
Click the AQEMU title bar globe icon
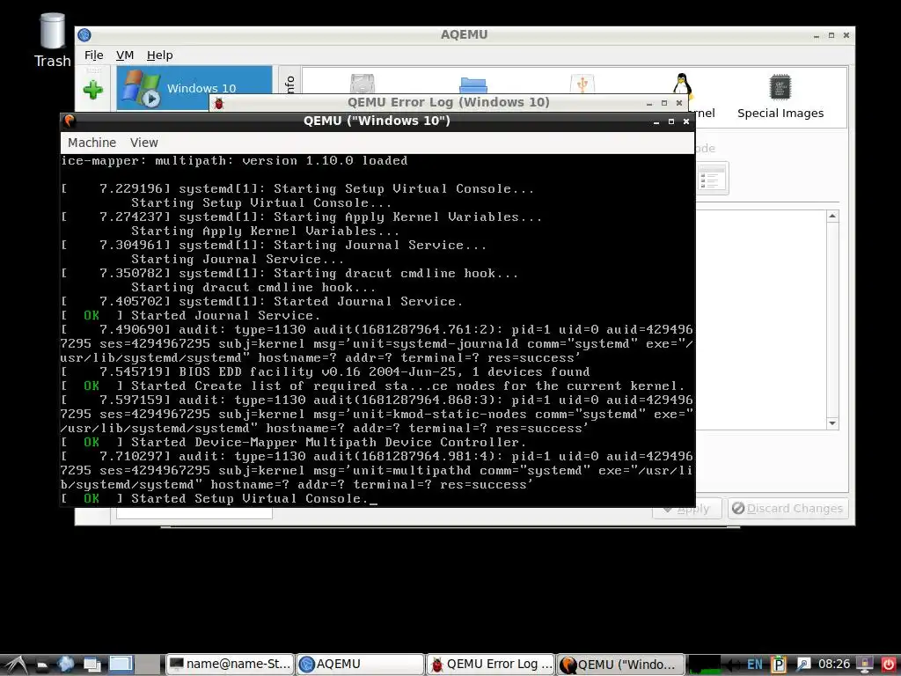point(84,35)
